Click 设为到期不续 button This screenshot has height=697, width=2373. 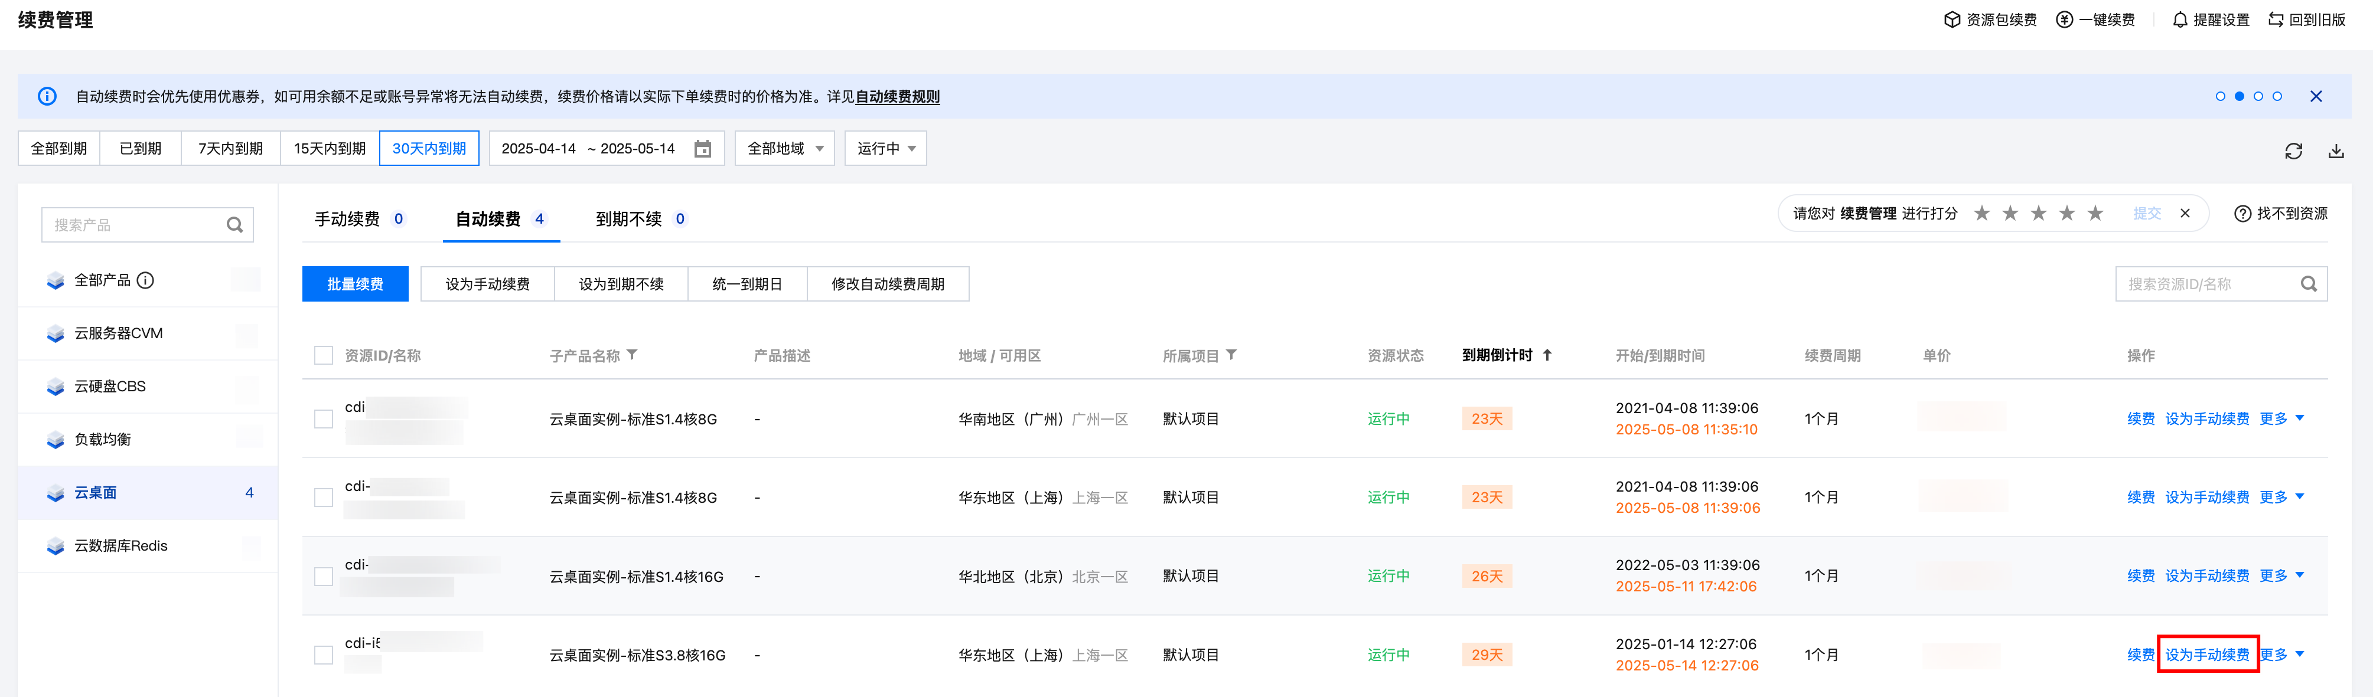point(621,284)
